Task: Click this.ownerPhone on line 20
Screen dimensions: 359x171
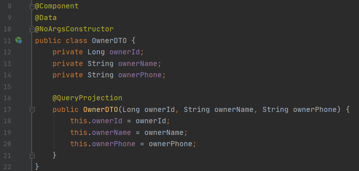Action: pyautogui.click(x=103, y=144)
